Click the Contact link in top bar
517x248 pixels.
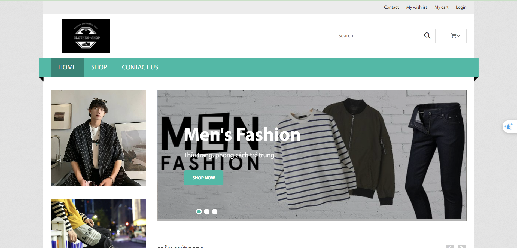391,7
